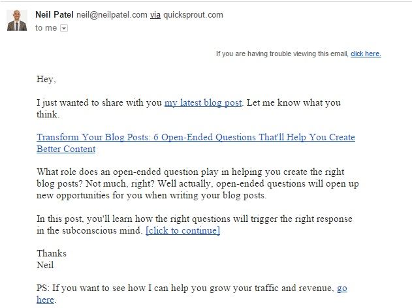Click the underlined "via" text
This screenshot has height=308, width=412.
pyautogui.click(x=155, y=13)
